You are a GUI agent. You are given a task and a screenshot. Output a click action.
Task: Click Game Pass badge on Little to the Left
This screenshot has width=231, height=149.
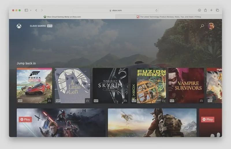[x=58, y=101]
